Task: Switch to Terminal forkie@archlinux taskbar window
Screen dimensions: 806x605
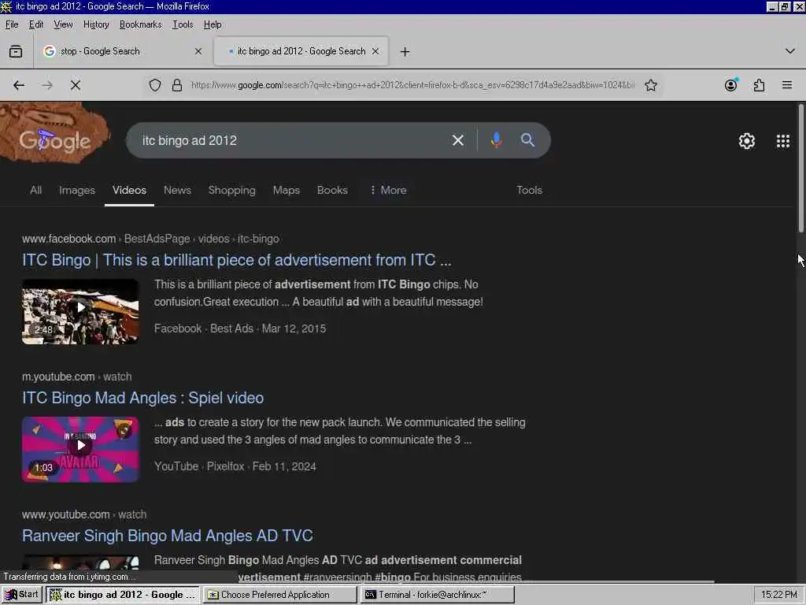Action: pos(438,595)
